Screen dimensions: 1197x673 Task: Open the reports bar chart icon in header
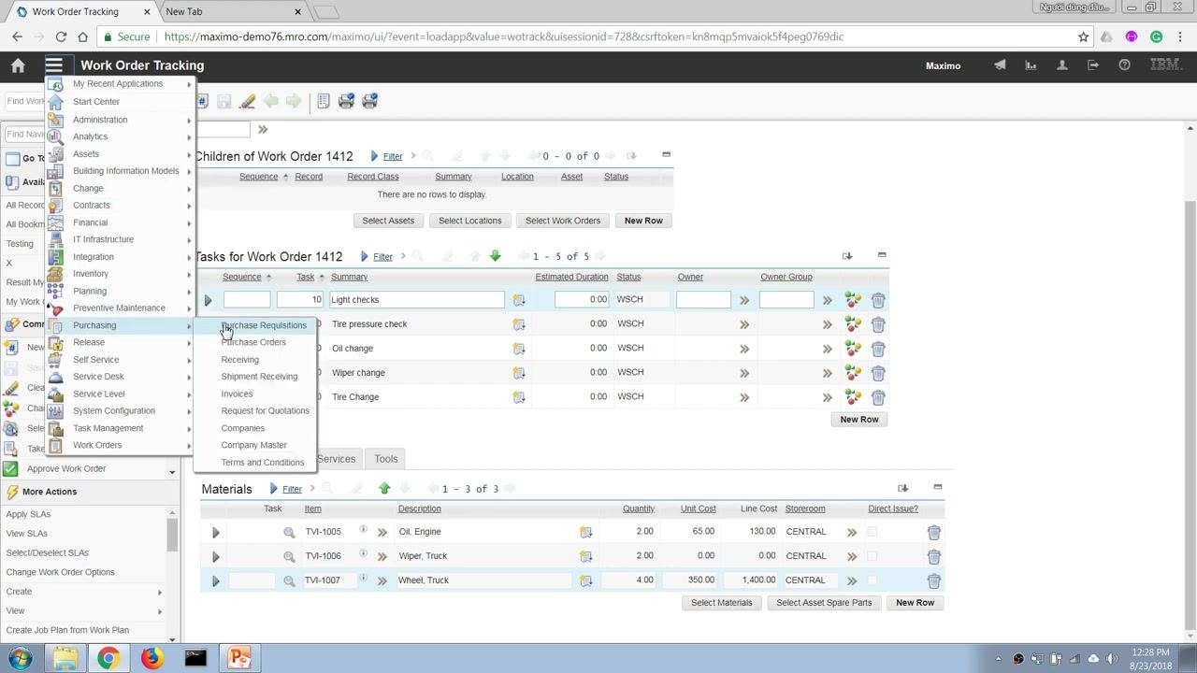pos(1031,65)
